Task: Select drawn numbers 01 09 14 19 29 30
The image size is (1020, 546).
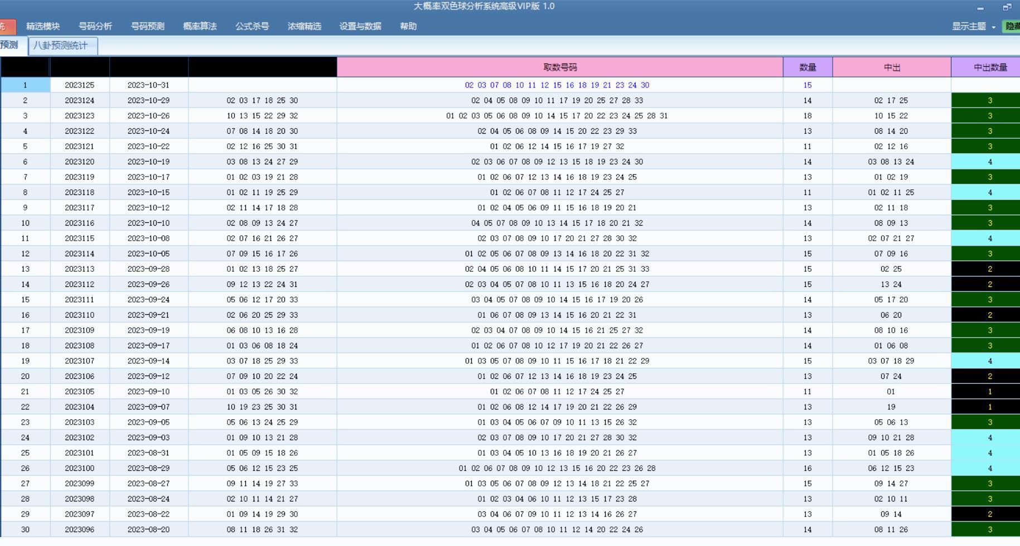Action: click(x=263, y=514)
